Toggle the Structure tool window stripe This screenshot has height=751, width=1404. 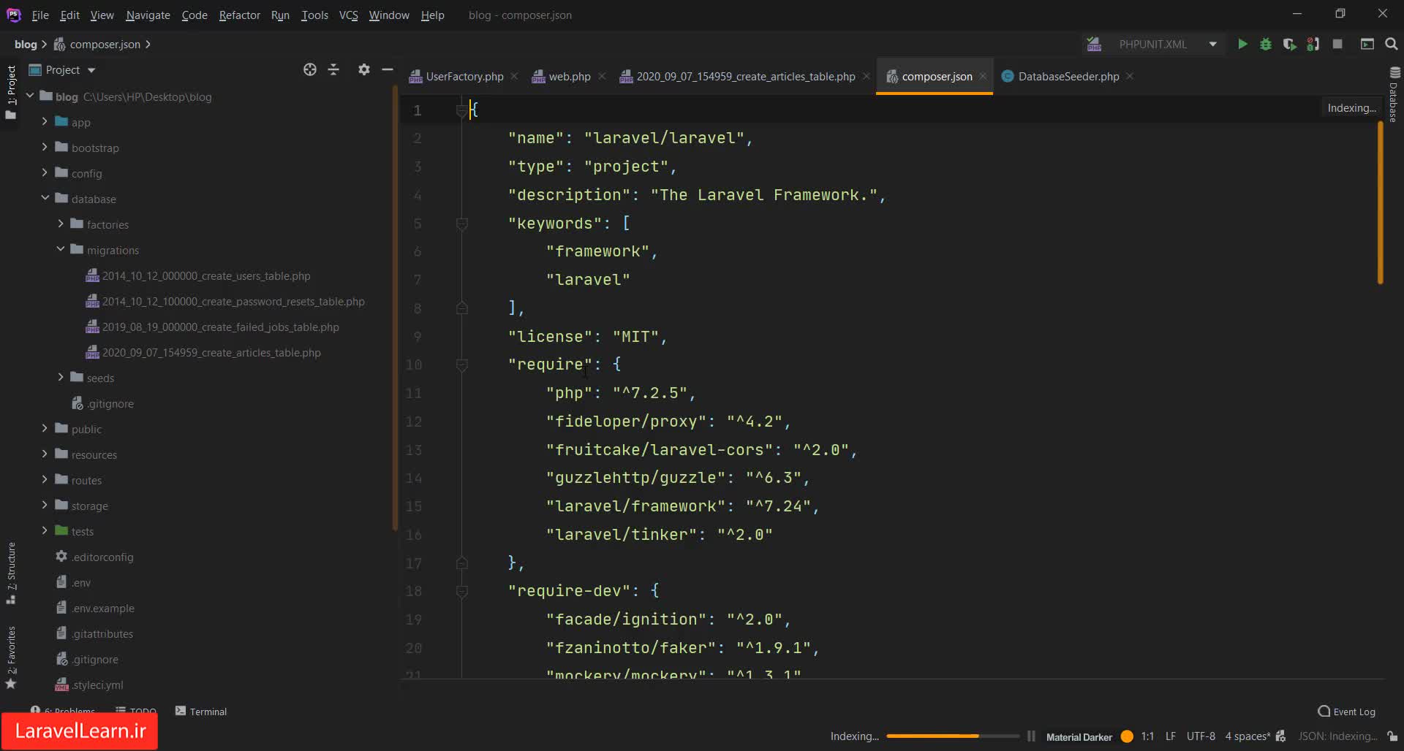(x=11, y=571)
